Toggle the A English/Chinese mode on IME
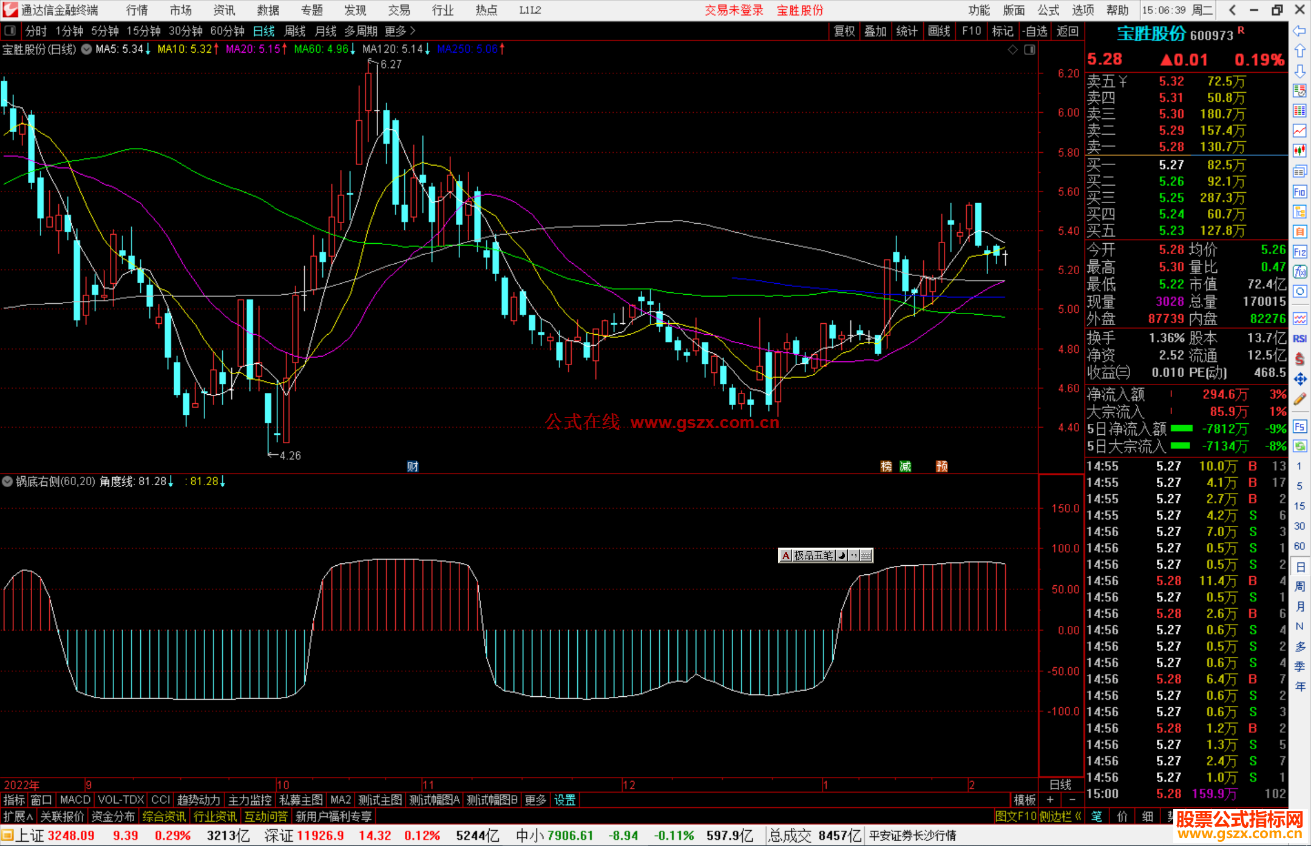Viewport: 1311px width, 846px height. point(785,556)
